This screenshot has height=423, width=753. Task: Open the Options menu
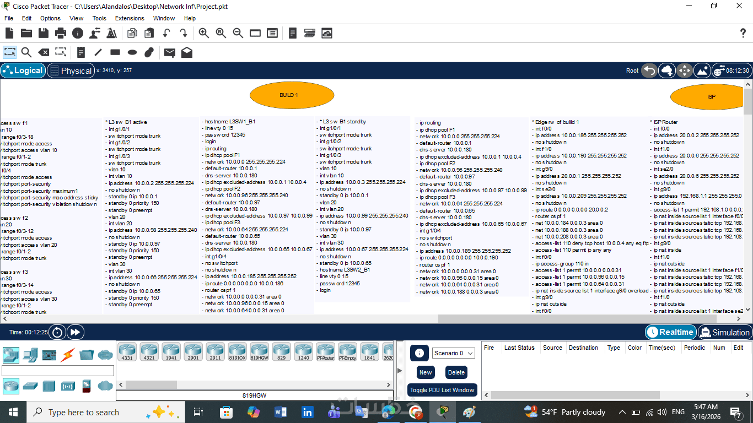(50, 18)
